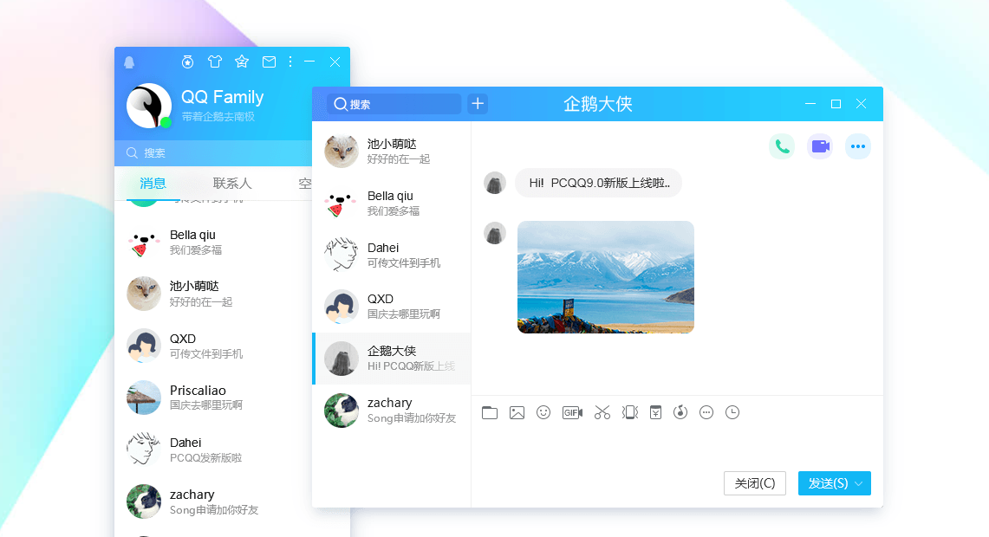Click the red packet icon in chat toolbar
Screen dimensions: 989x537
(656, 412)
